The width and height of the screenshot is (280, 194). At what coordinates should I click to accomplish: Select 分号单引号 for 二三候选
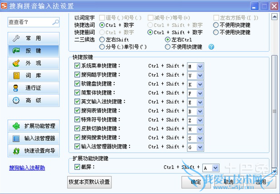click(x=102, y=47)
